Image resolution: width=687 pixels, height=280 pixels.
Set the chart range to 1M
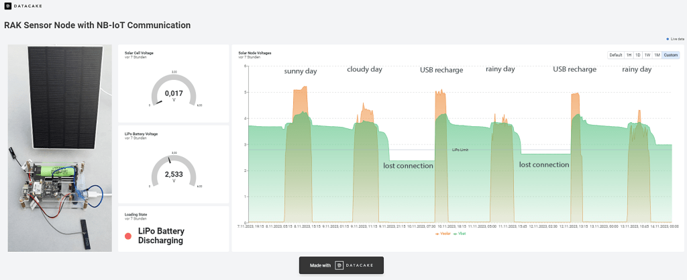657,55
